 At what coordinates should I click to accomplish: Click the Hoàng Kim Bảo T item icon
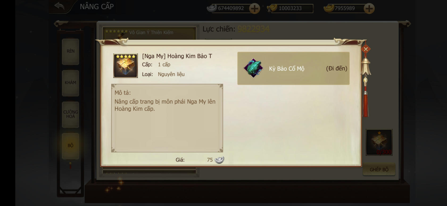(126, 66)
